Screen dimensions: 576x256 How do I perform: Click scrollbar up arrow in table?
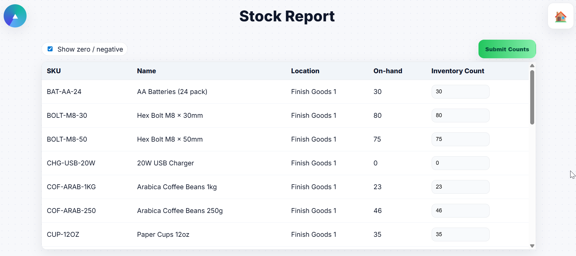pyautogui.click(x=532, y=66)
